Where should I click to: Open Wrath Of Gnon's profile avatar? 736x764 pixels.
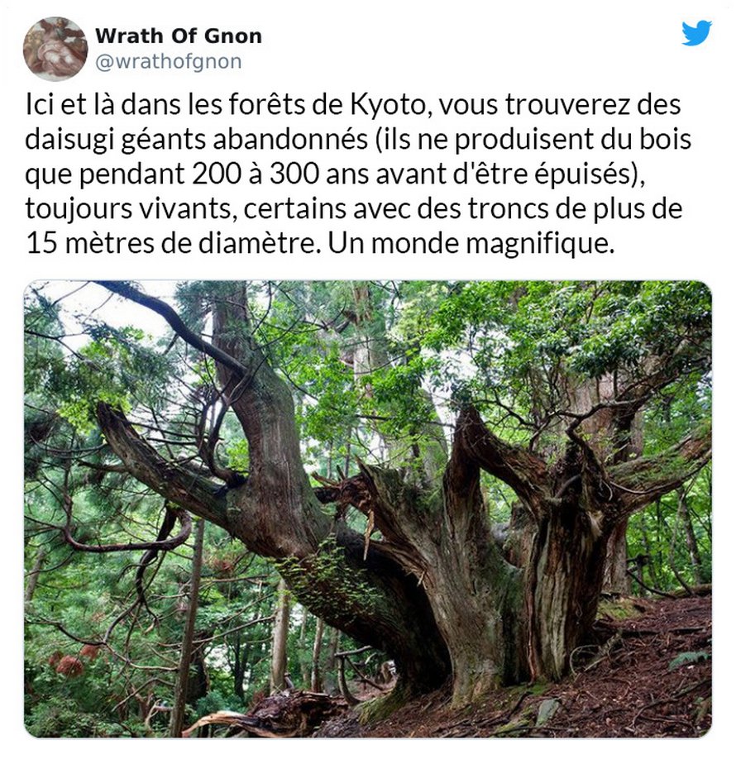[x=55, y=49]
